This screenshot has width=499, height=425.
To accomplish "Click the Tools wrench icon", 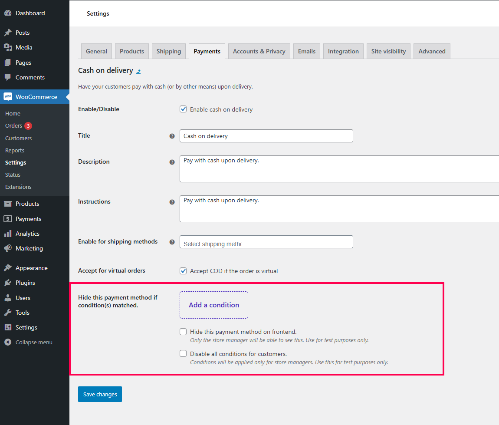I will pos(8,313).
